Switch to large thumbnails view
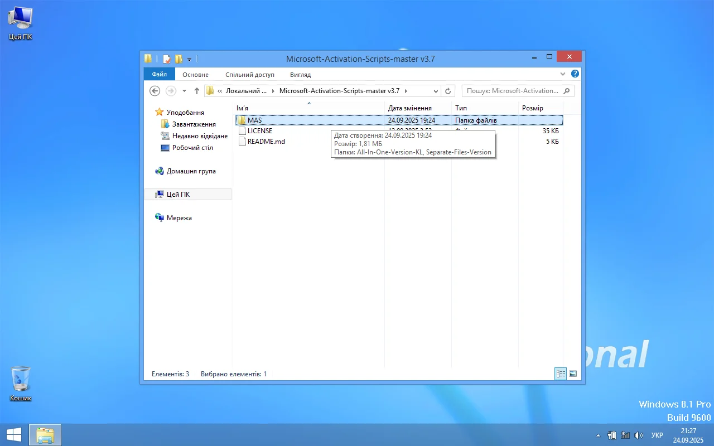The height and width of the screenshot is (446, 714). click(573, 374)
